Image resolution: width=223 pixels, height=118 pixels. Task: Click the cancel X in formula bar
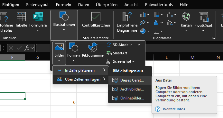tap(11, 48)
